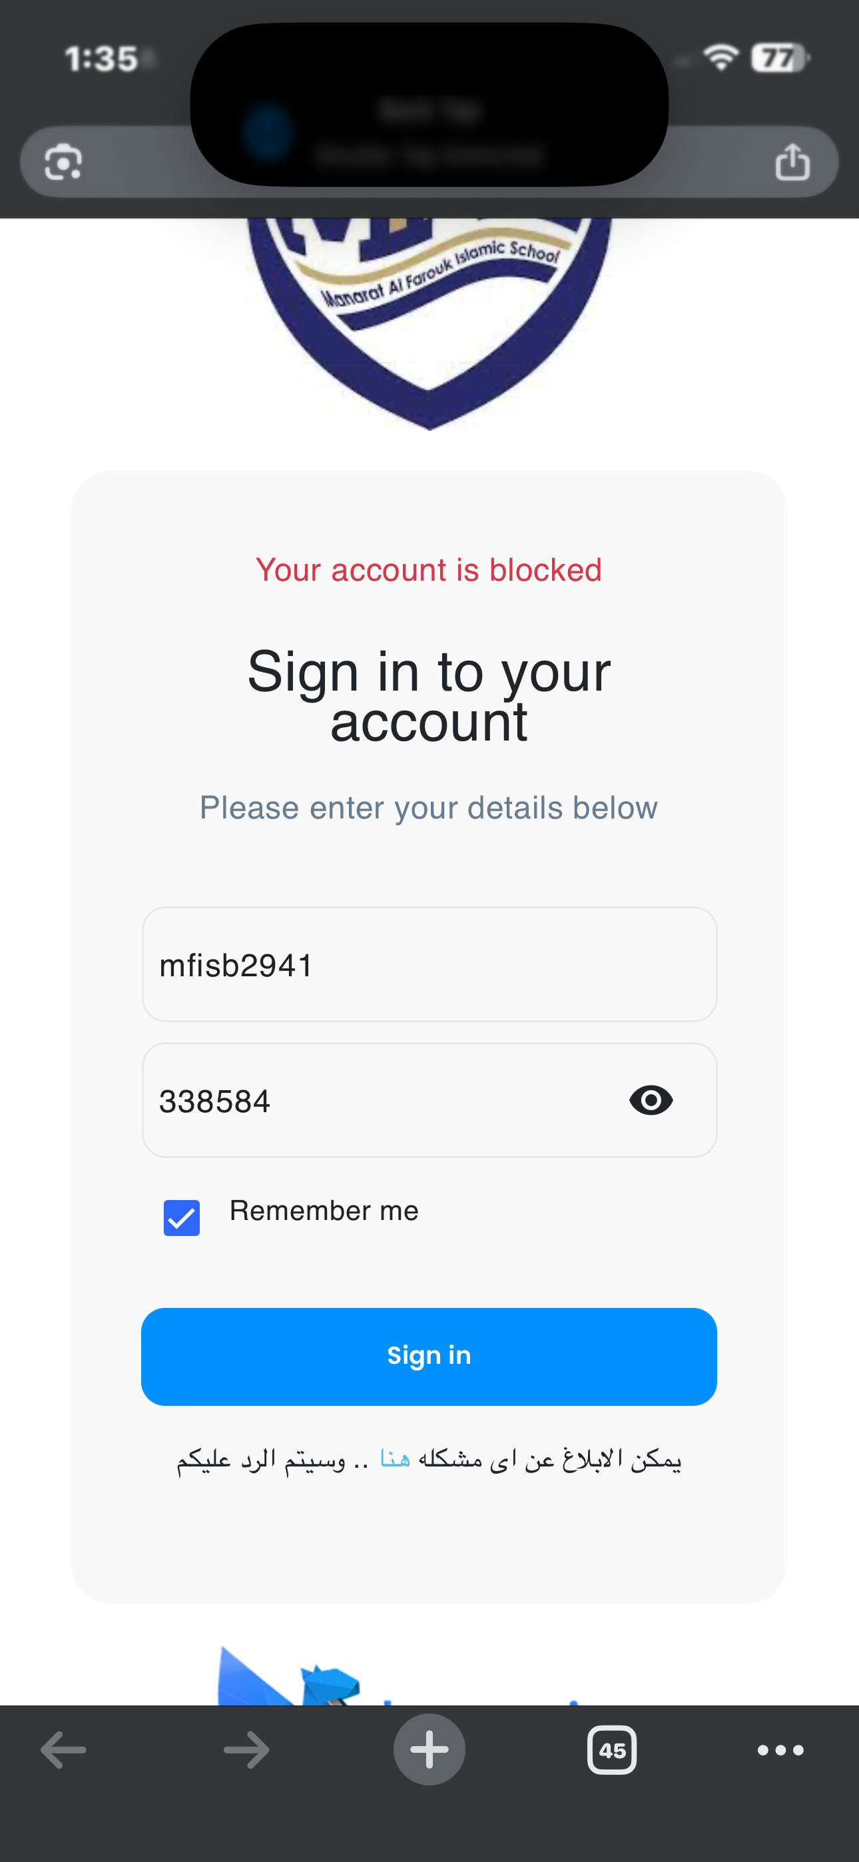Focus the password field containing 338584
This screenshot has width=859, height=1862.
tap(376, 1100)
